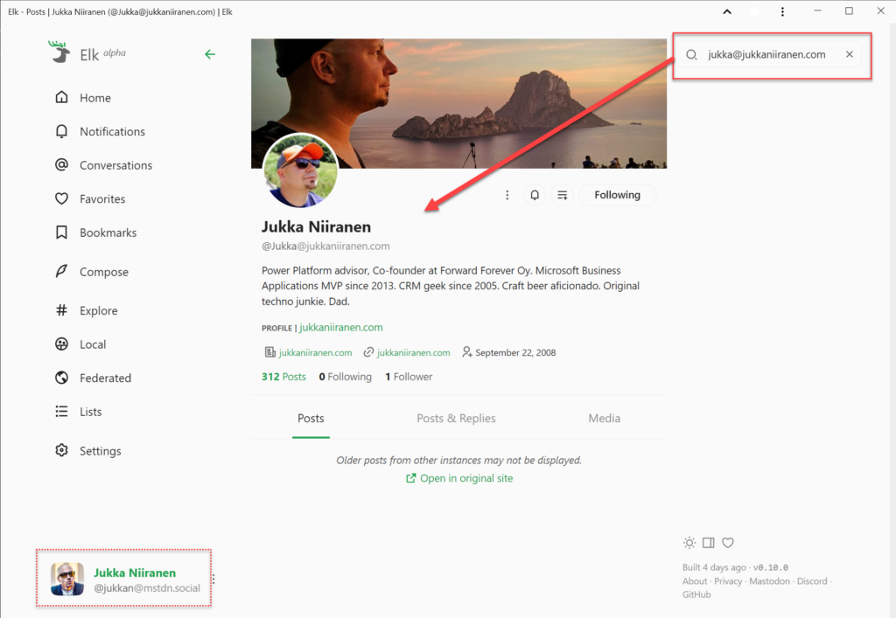Switch to the Posts & Replies tab
The image size is (896, 618).
click(456, 419)
